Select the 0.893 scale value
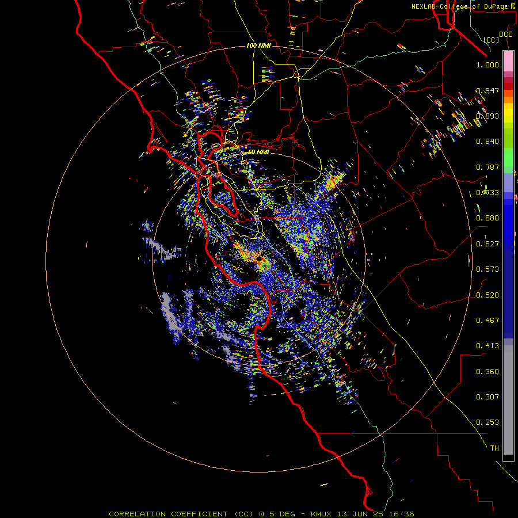518x518 pixels. [487, 116]
